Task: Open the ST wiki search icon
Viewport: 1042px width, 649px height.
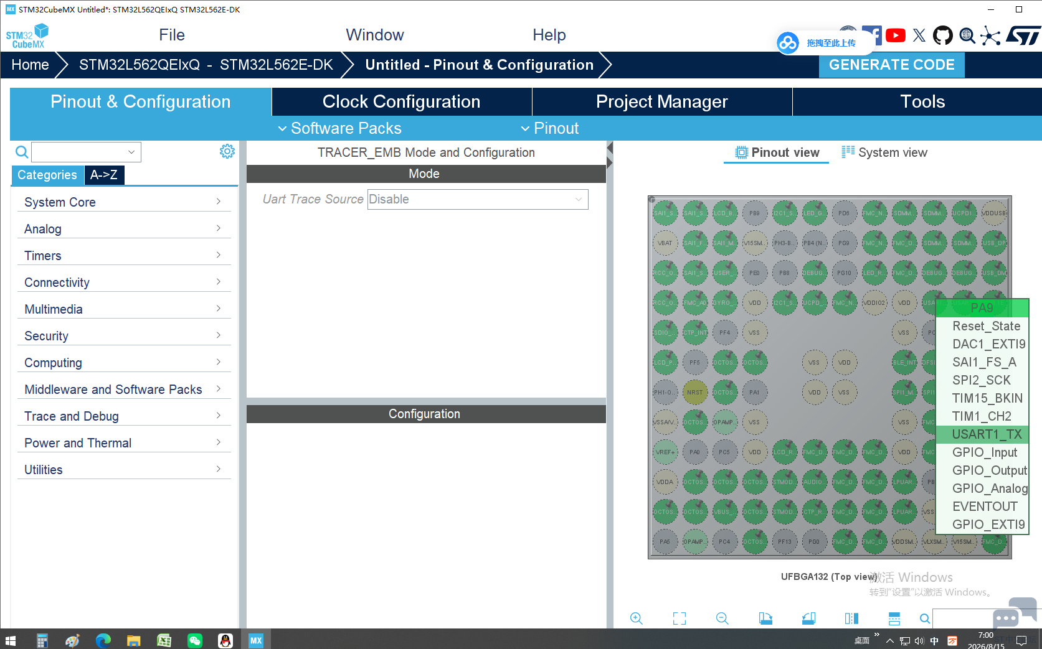Action: (967, 36)
